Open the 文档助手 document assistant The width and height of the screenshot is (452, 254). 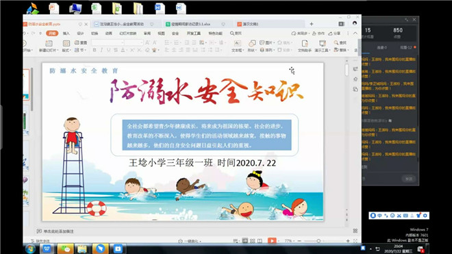pos(304,46)
